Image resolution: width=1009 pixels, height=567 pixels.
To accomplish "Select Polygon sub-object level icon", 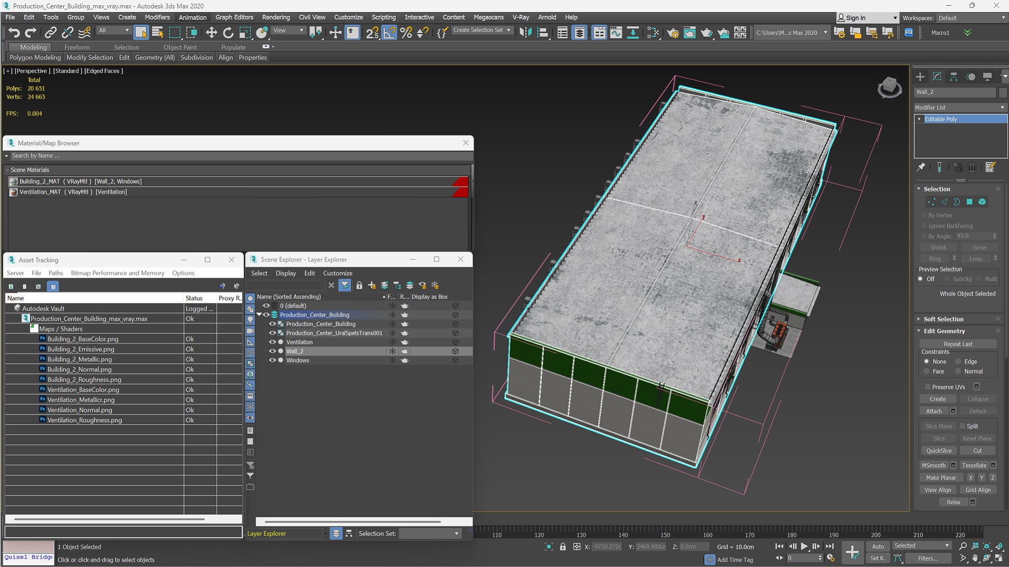I will [x=970, y=202].
